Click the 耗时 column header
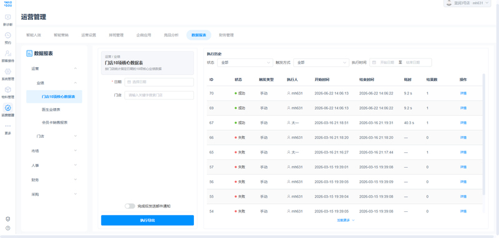Viewport: 499px width, 238px height. (407, 80)
